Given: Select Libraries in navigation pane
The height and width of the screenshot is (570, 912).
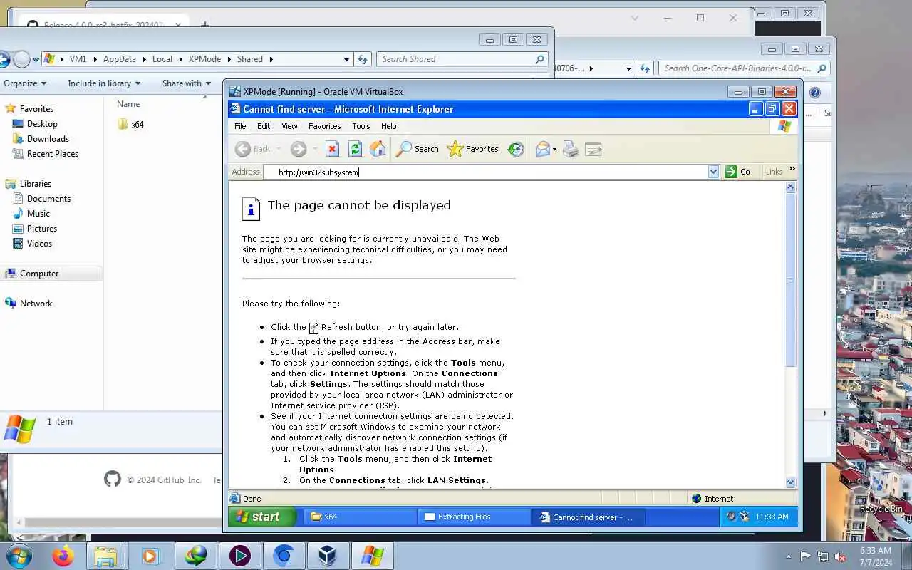Looking at the screenshot, I should click(36, 184).
